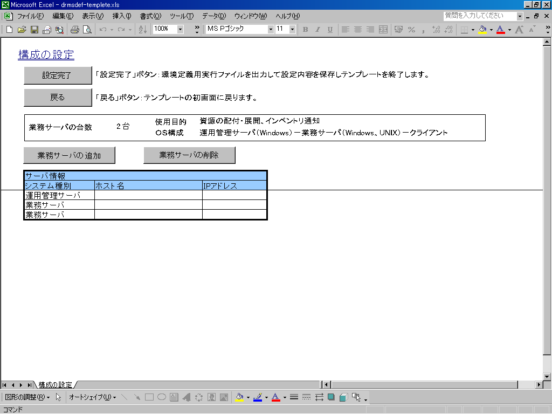Select the 構成の設定 sheet tab
The height and width of the screenshot is (414, 552).
coord(56,385)
